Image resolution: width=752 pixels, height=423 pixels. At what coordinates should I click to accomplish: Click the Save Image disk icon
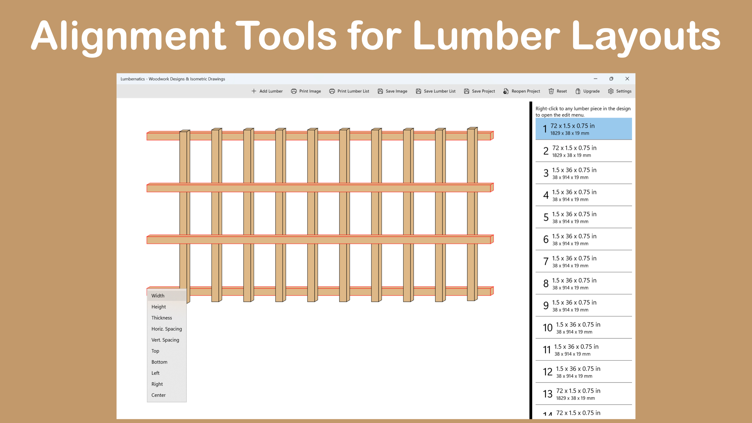coord(380,91)
